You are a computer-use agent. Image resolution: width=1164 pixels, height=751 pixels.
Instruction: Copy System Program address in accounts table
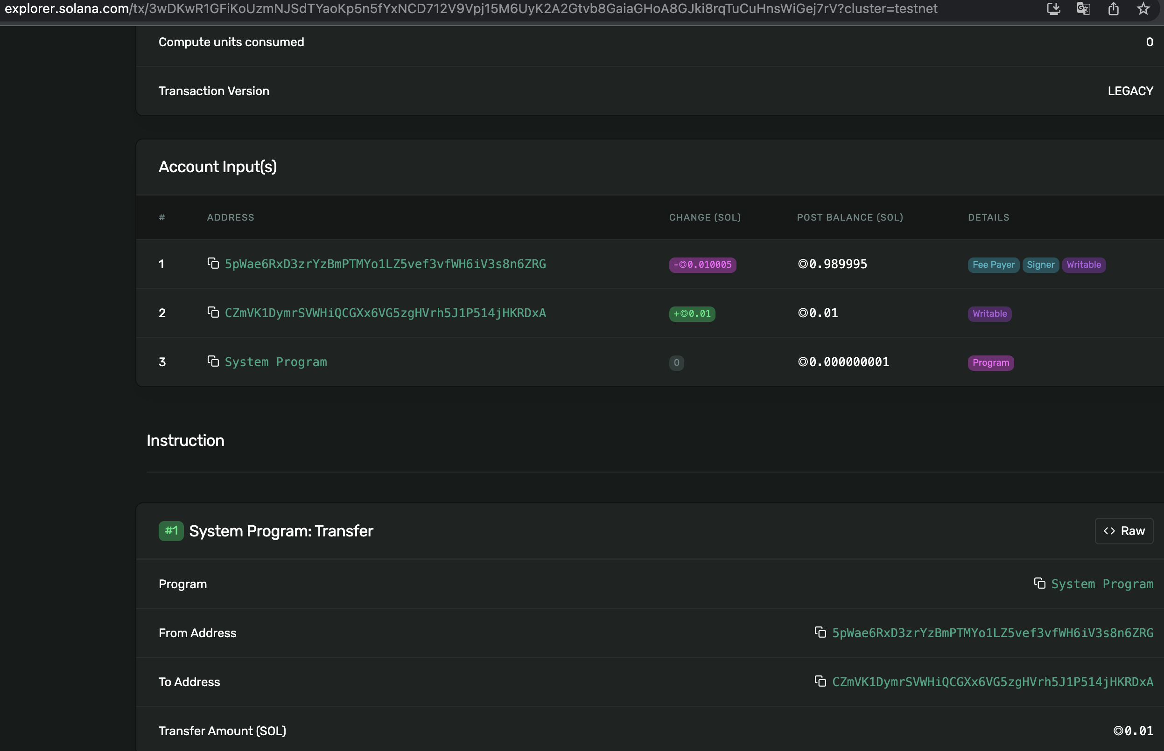pos(213,362)
